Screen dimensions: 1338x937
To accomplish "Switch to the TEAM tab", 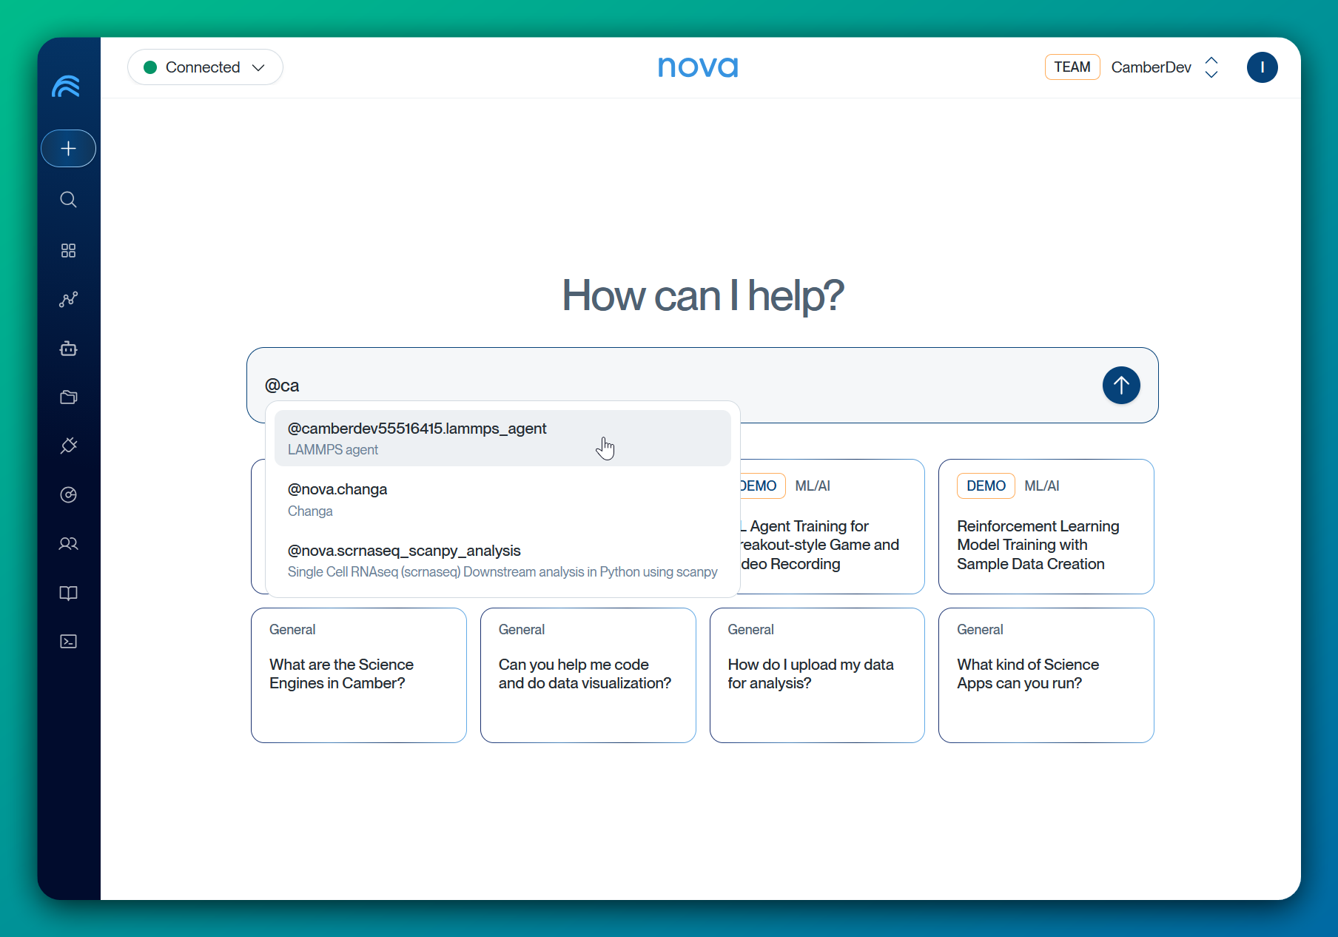I will coord(1072,67).
